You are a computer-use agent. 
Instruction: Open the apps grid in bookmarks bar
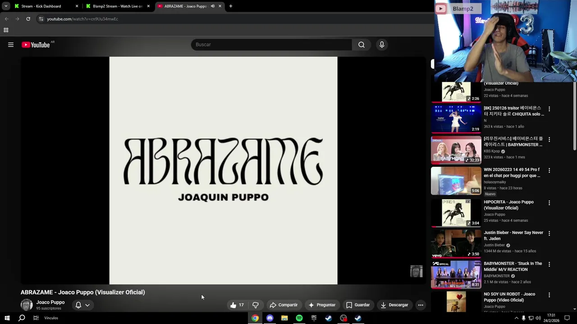6,30
